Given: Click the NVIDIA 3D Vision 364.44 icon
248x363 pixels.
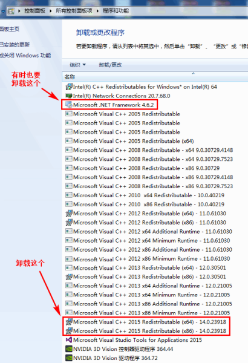Looking at the screenshot, I should (69, 349).
